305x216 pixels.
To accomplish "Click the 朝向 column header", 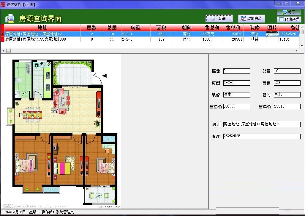I will pyautogui.click(x=187, y=28).
